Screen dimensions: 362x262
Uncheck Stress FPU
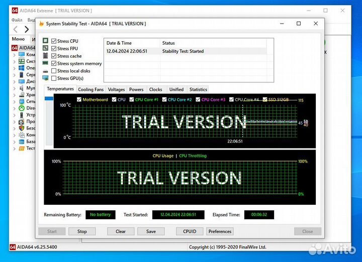point(54,48)
